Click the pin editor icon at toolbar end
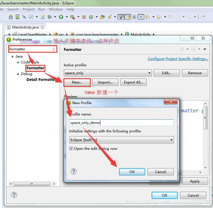 [x=203, y=17]
